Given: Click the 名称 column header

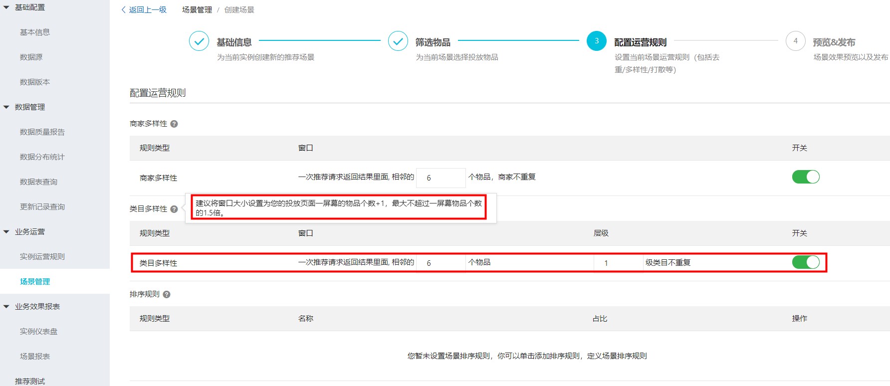Looking at the screenshot, I should point(306,319).
